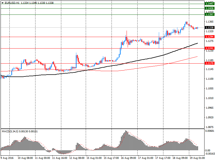The image size is (215, 161).
Task: Click the 1.1426 green resistance level label
Action: click(210, 8)
